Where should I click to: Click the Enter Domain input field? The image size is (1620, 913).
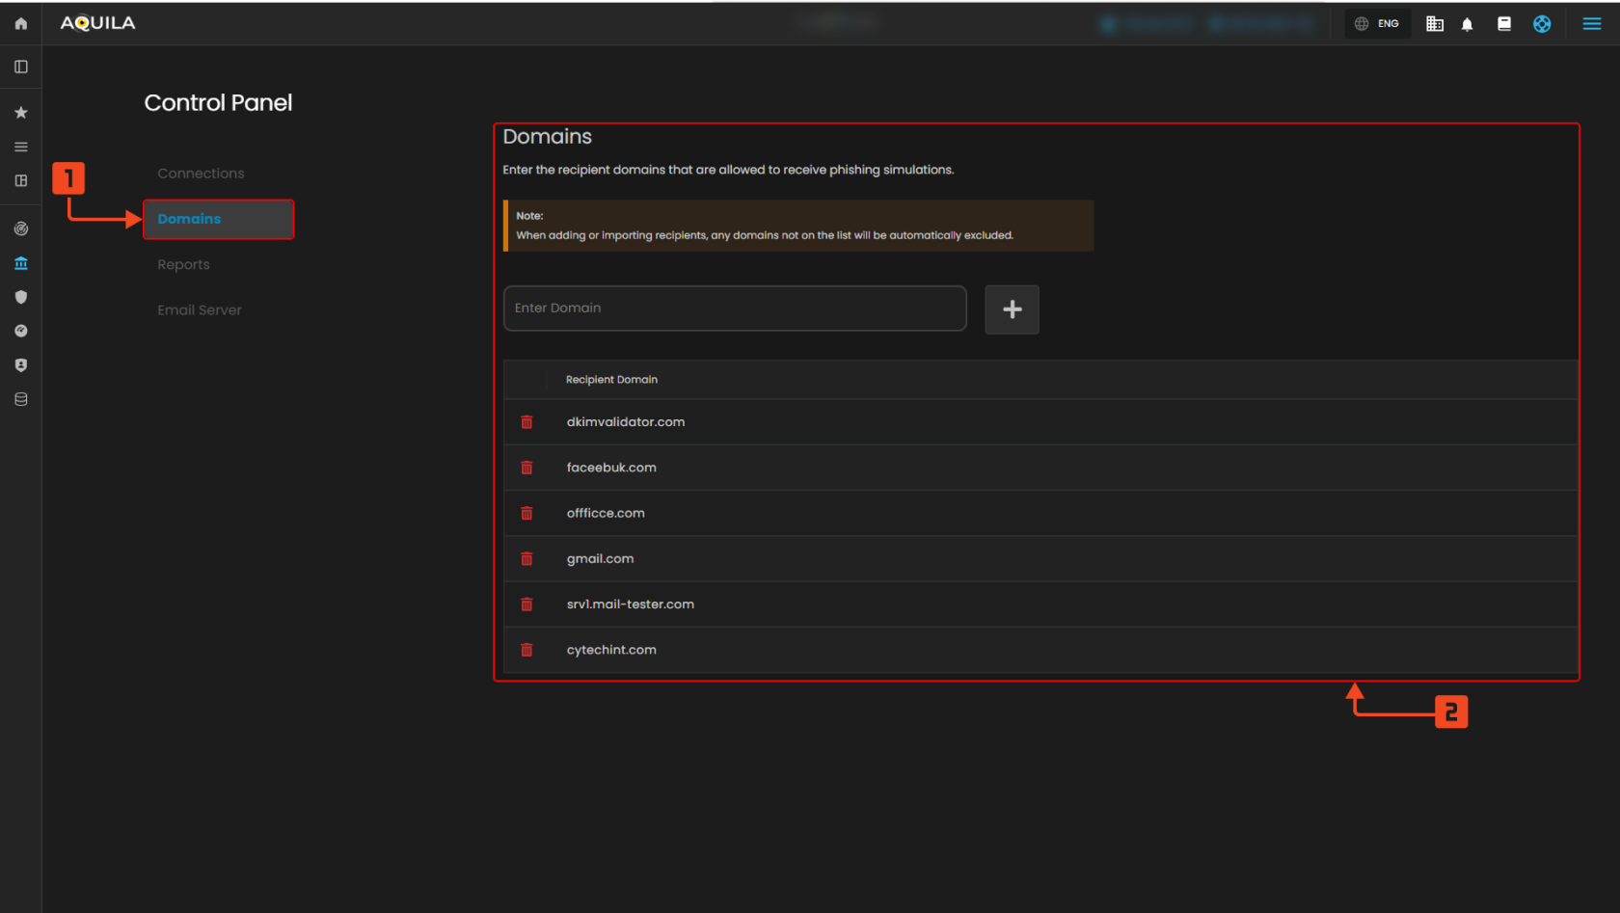(734, 309)
